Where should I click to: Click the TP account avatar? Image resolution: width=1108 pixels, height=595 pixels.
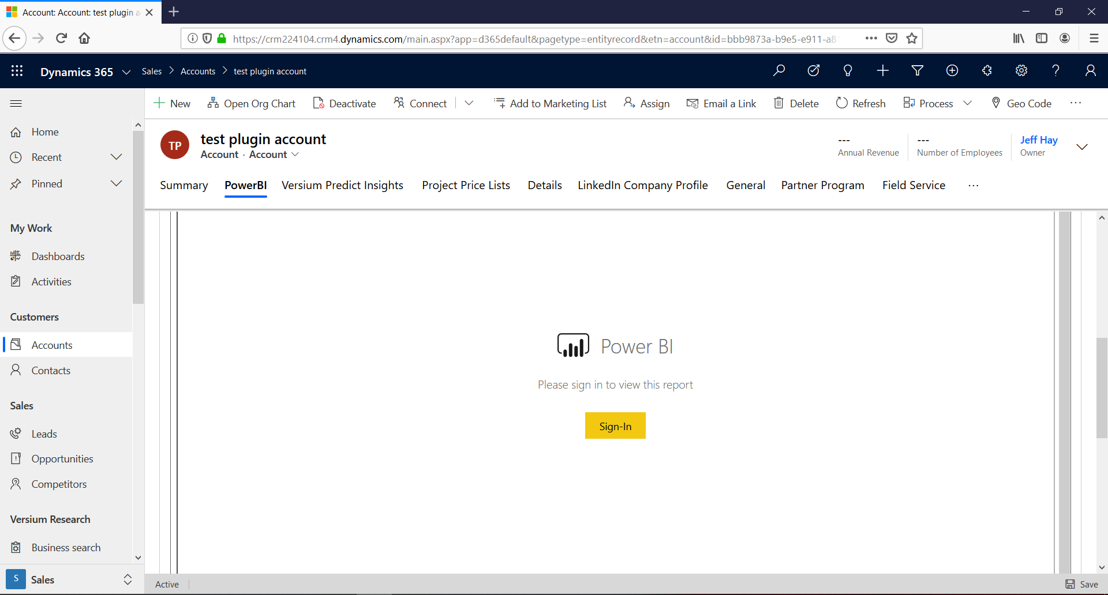175,145
